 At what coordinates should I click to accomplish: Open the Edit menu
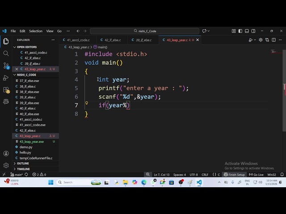[x=22, y=31]
